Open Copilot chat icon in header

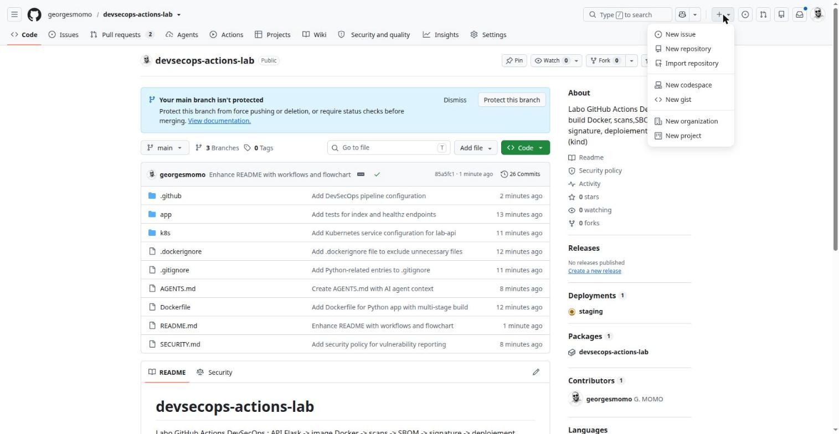(682, 14)
